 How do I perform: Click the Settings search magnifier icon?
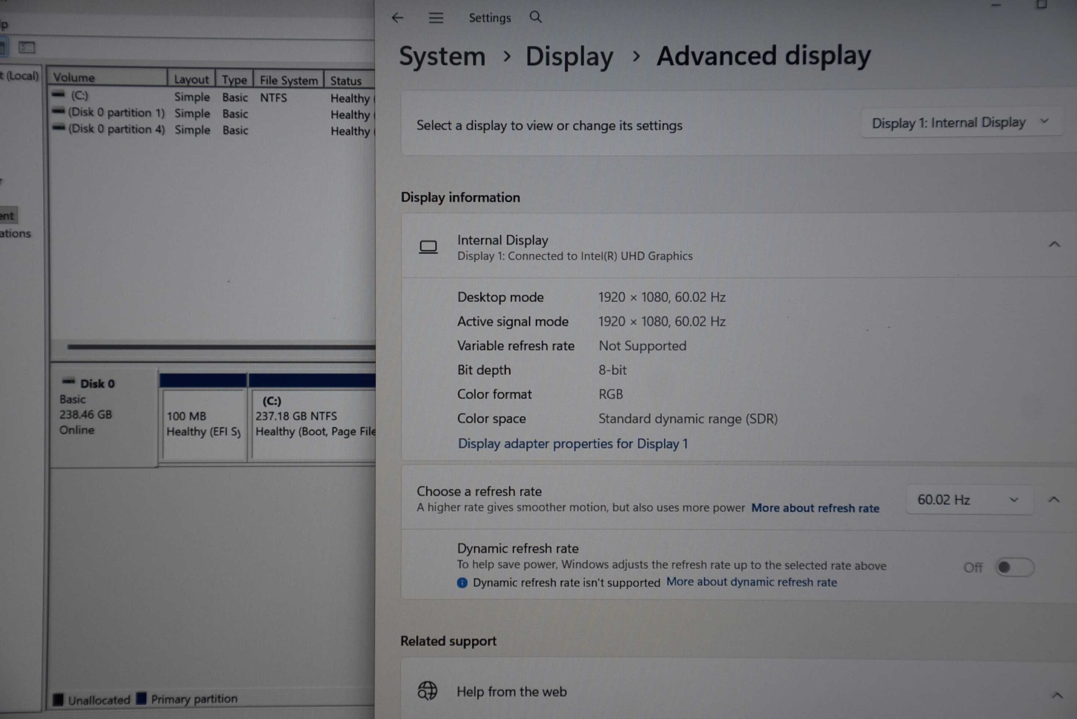click(x=535, y=17)
